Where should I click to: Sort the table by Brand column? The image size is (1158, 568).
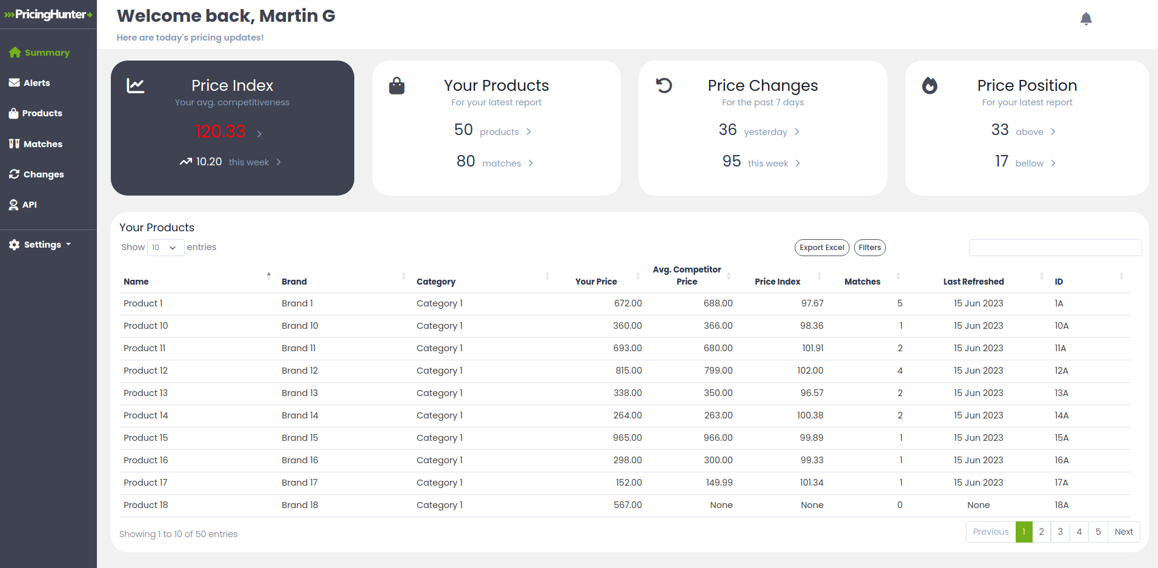click(x=294, y=282)
